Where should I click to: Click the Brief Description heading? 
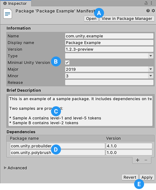pyautogui.click(x=24, y=90)
